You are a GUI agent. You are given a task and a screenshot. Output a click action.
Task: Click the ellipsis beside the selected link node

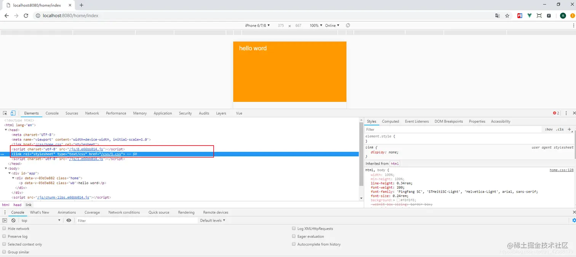pyautogui.click(x=3, y=154)
